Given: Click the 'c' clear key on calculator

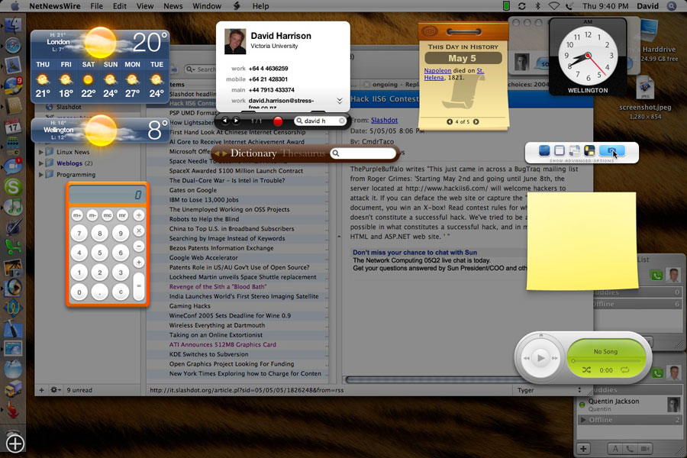Looking at the screenshot, I should click(121, 292).
